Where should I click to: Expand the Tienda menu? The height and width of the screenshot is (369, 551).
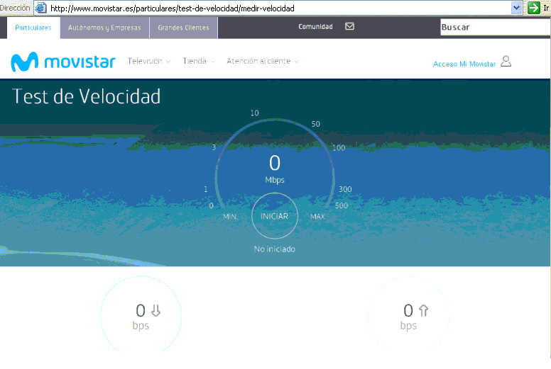(199, 61)
